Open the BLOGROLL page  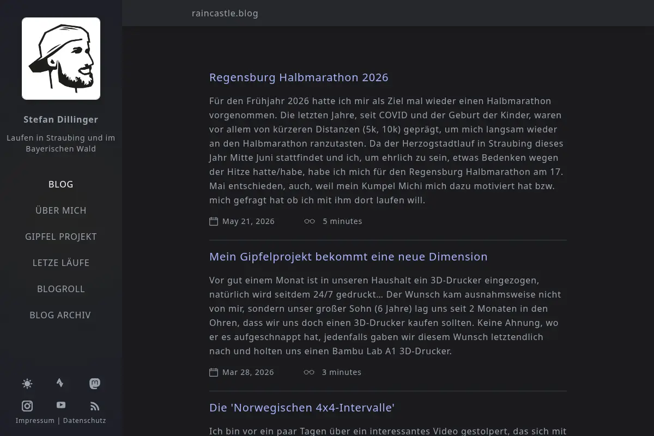(61, 289)
